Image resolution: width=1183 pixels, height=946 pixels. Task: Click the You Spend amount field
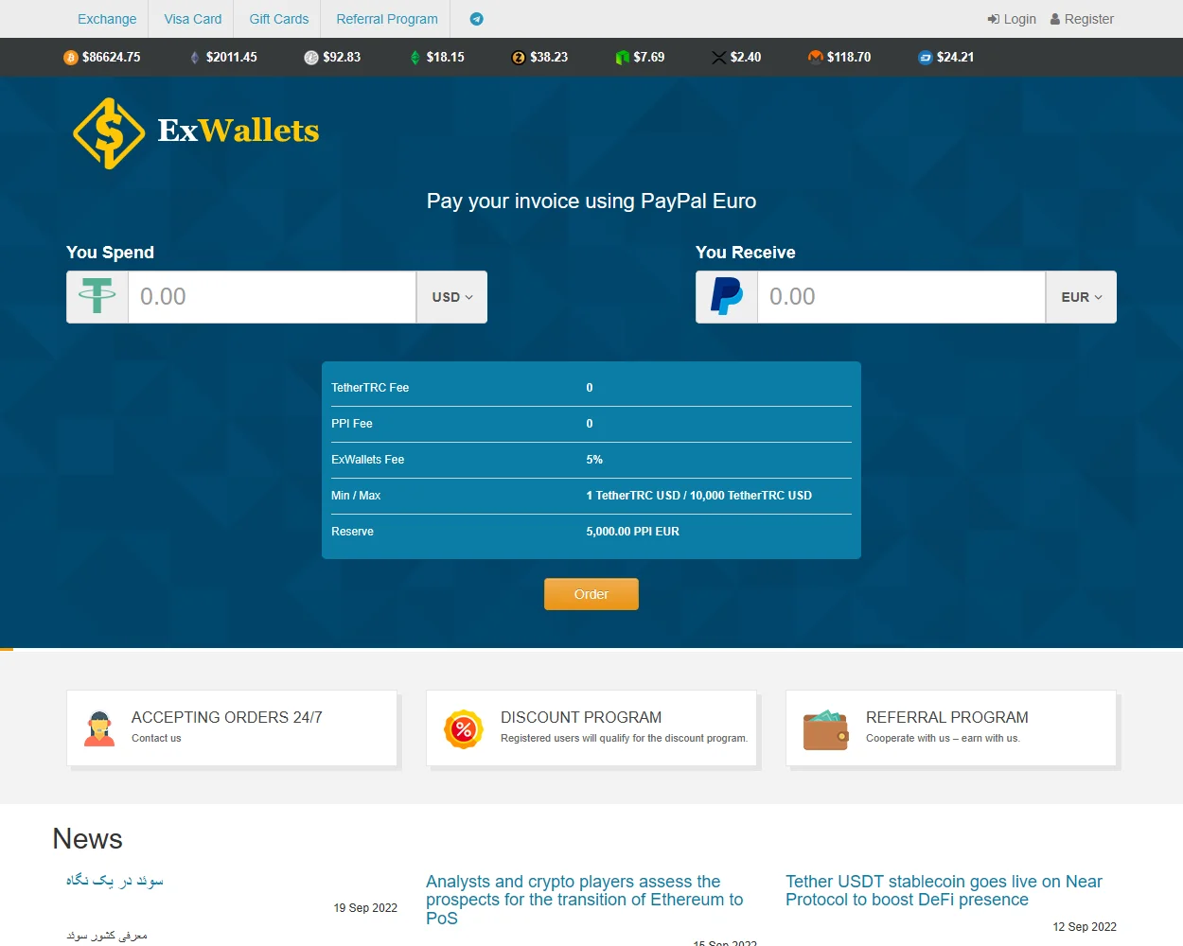(273, 297)
